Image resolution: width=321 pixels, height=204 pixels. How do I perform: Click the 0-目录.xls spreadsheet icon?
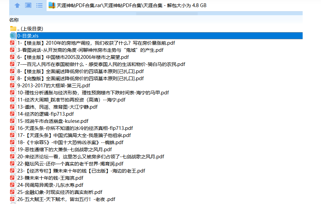point(13,36)
